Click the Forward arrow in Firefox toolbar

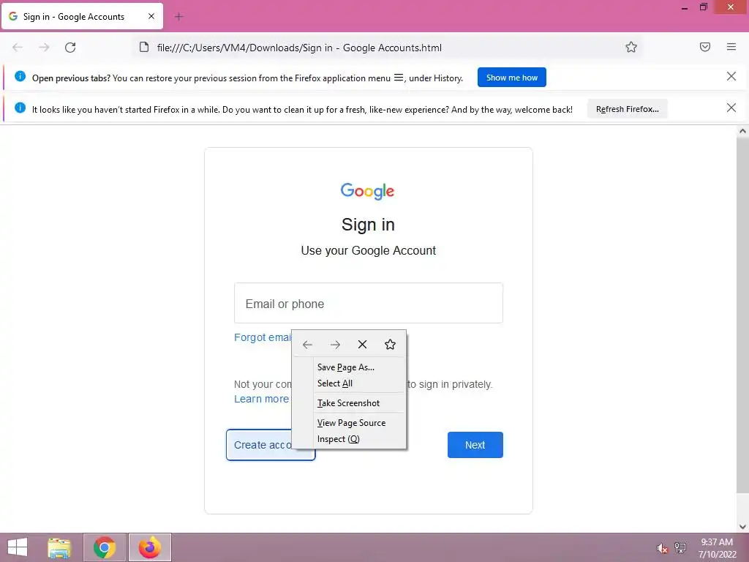click(x=44, y=48)
